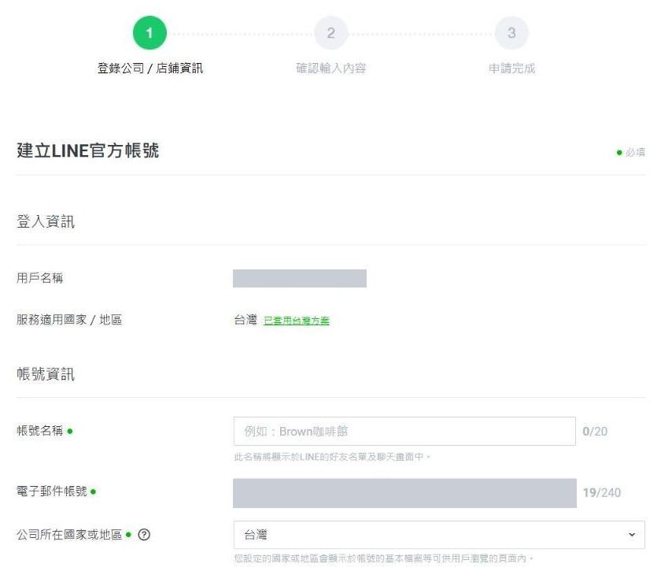Focus the 帳號名稱 input field
Viewport: 661px width, 575px height.
[404, 431]
